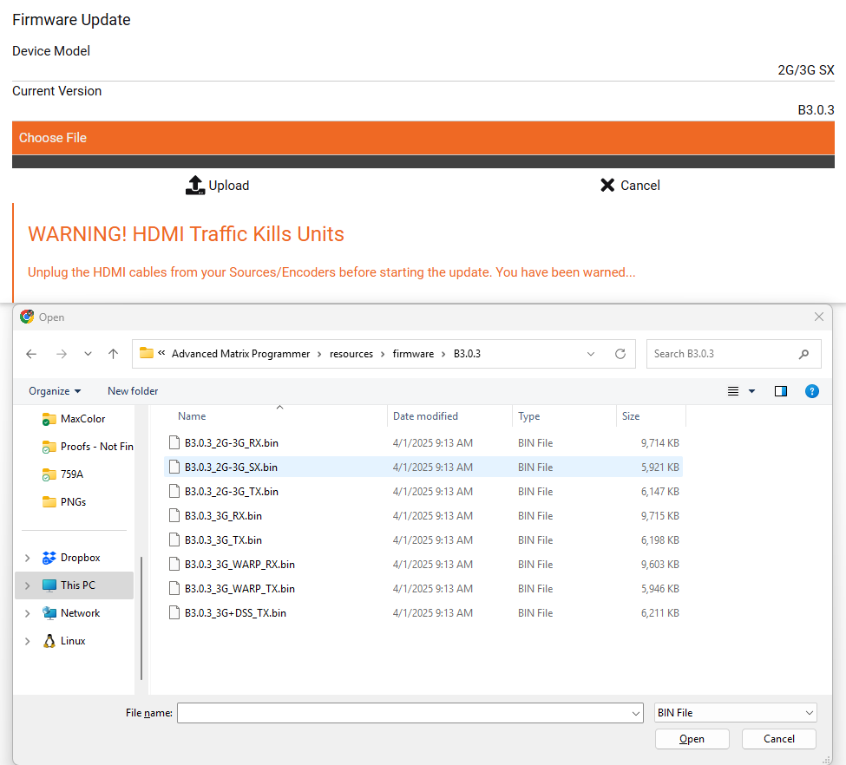Open the File name dropdown arrow

(x=636, y=713)
